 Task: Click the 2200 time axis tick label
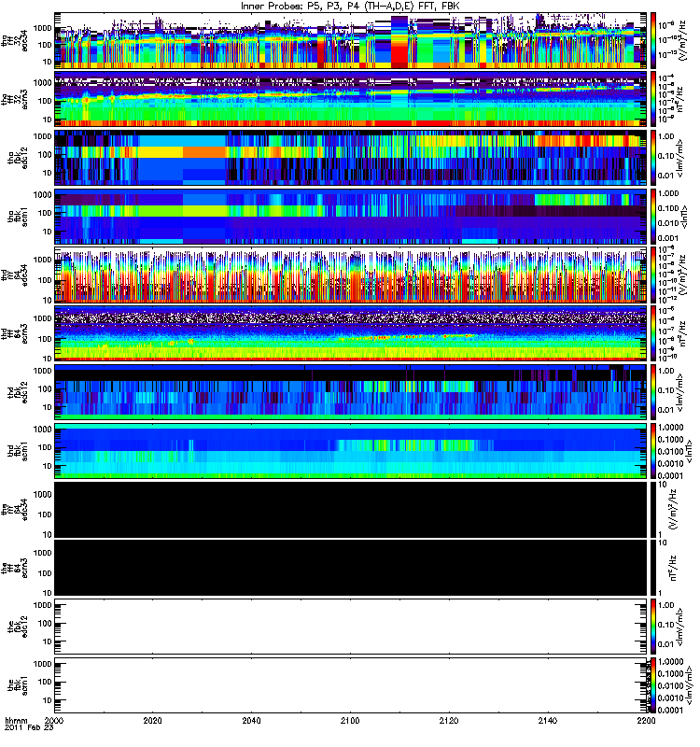[646, 721]
